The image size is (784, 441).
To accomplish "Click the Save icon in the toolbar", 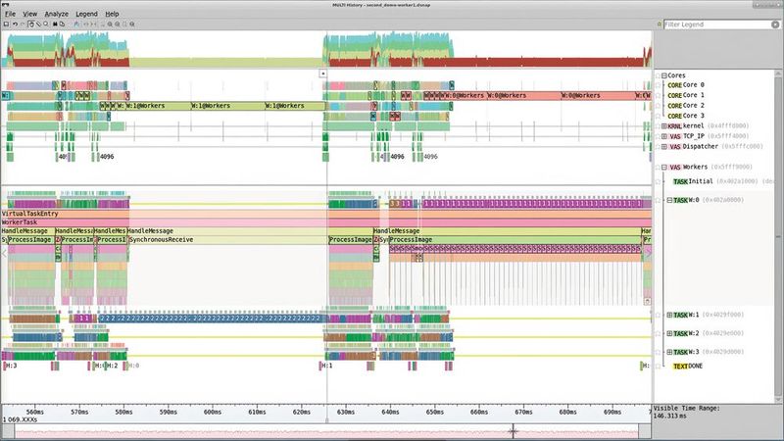I will tap(8, 23).
